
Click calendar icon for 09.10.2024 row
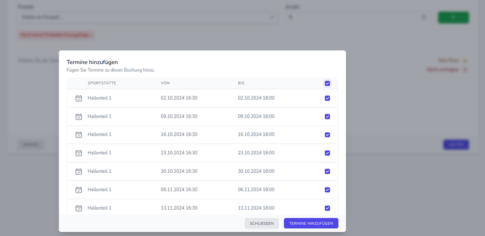79,117
